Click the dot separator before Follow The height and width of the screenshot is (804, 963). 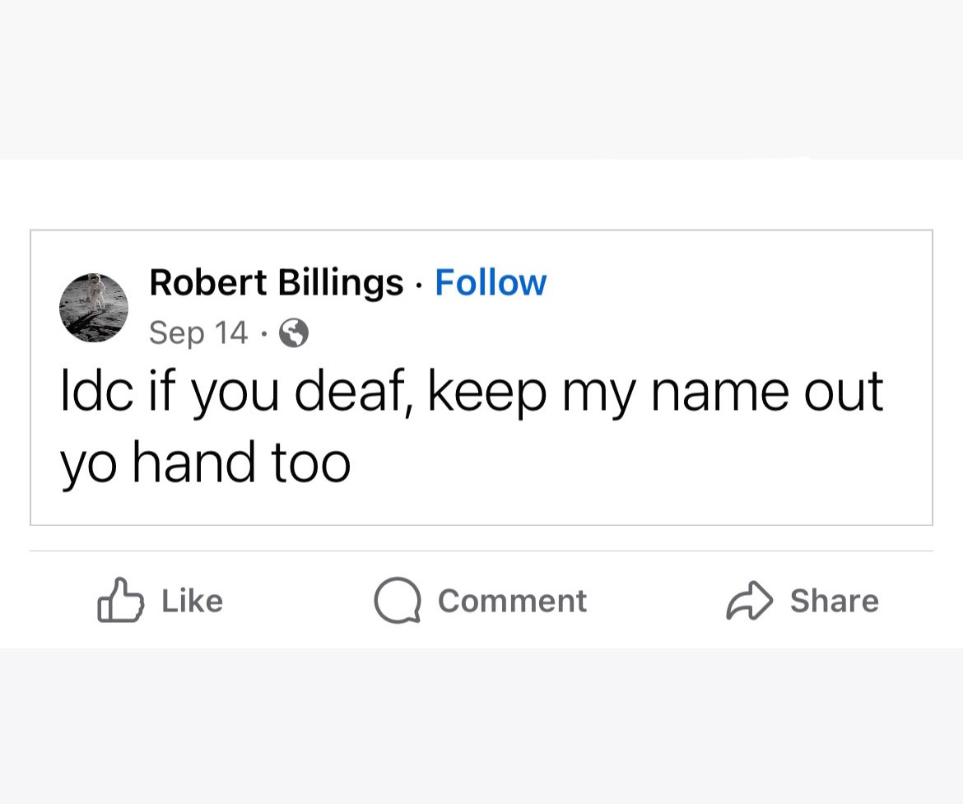point(419,286)
